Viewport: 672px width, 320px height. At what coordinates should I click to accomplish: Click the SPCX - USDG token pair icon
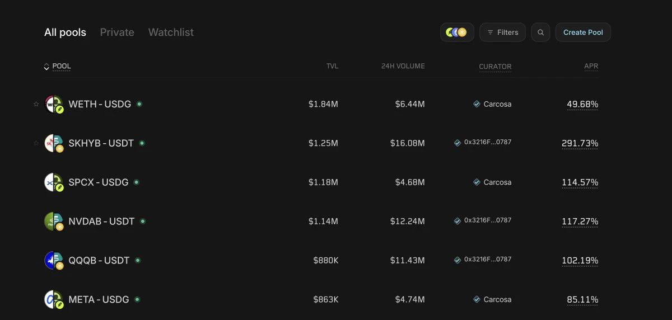point(54,183)
